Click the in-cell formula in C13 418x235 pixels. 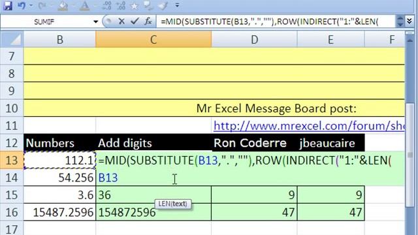point(245,161)
